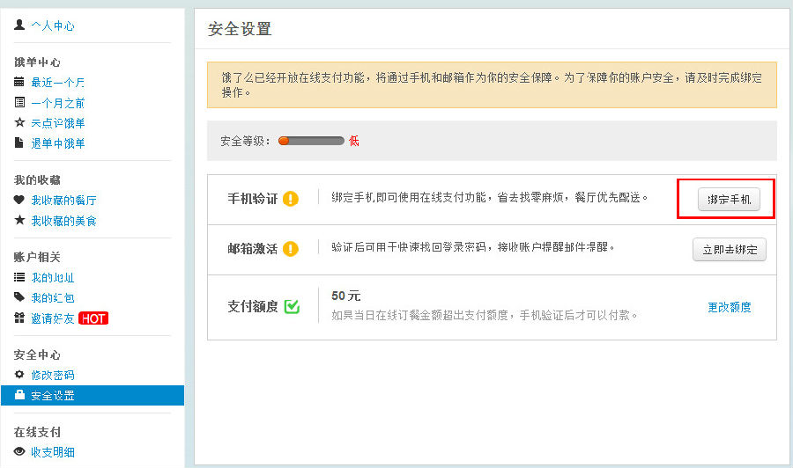Go to 我的红包 page
The width and height of the screenshot is (793, 468).
[x=53, y=298]
